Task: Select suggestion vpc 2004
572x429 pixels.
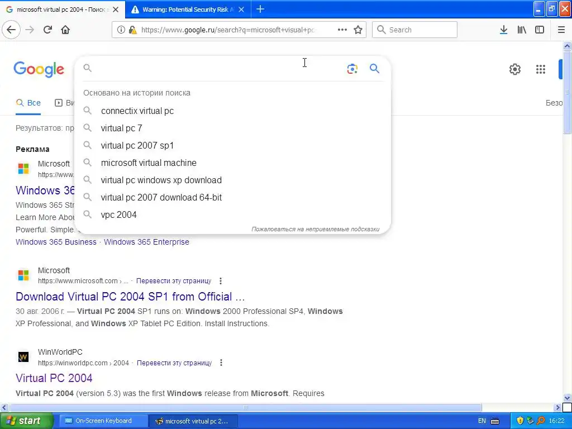Action: point(232,215)
